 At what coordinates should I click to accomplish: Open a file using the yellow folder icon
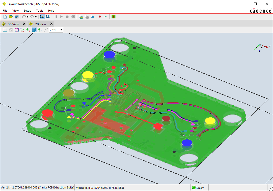tap(11, 17)
